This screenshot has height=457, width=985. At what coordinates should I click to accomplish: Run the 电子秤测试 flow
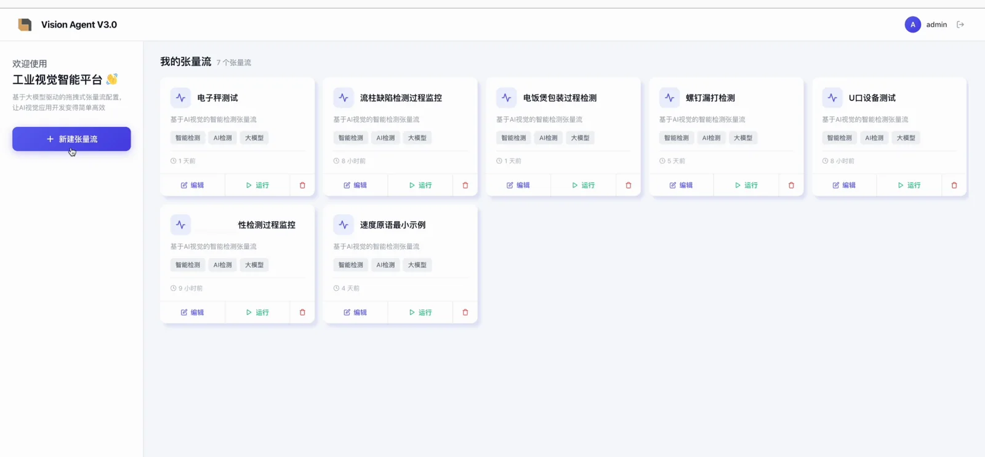click(257, 185)
